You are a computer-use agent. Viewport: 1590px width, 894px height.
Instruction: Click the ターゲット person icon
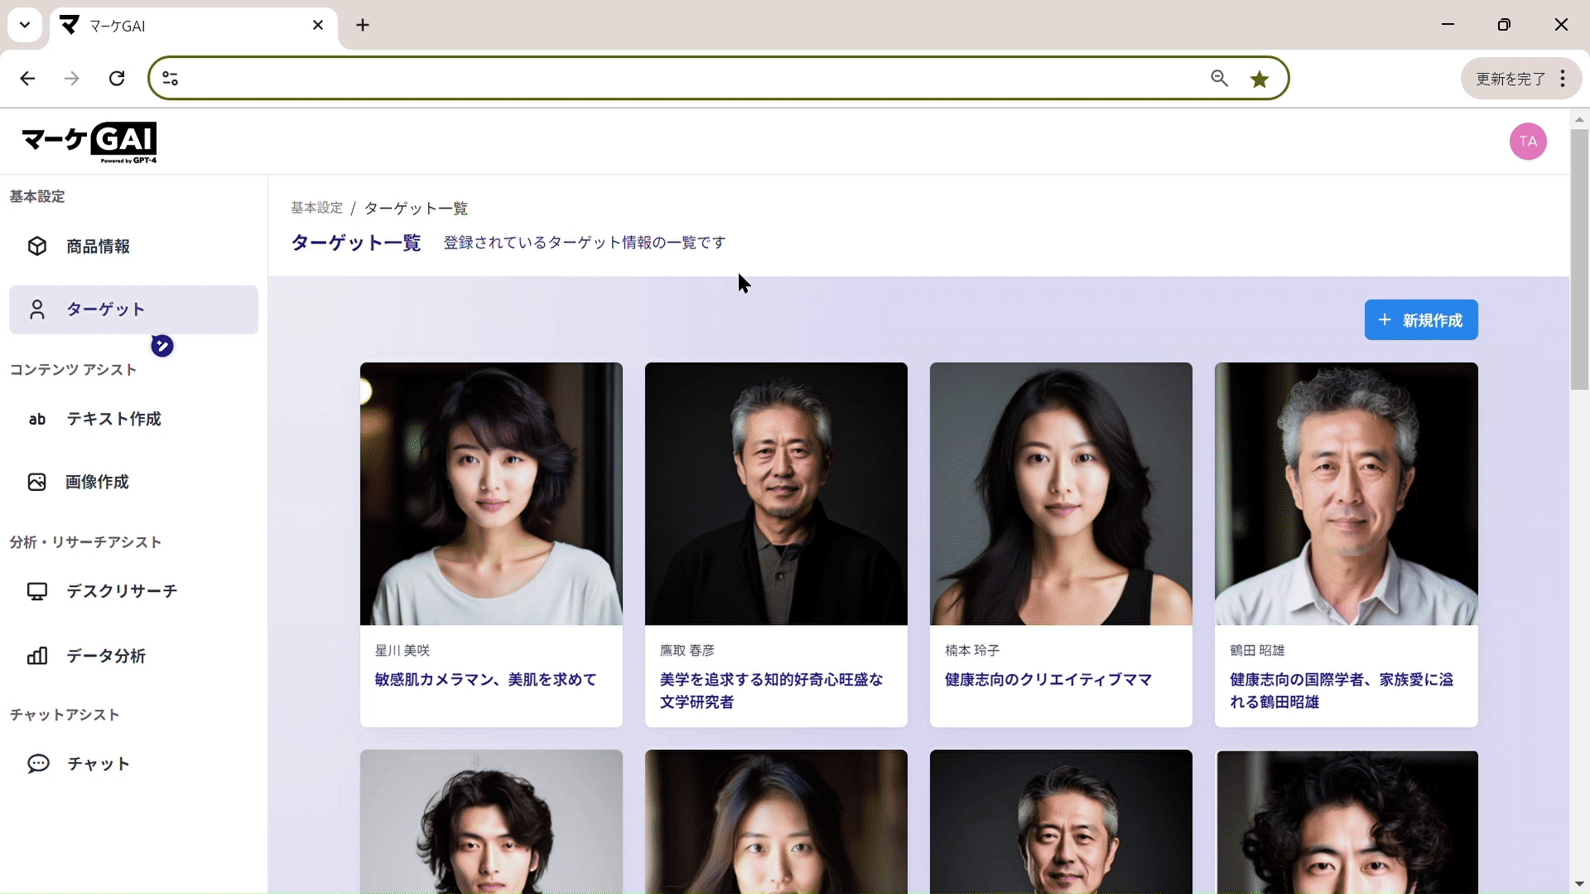click(37, 310)
